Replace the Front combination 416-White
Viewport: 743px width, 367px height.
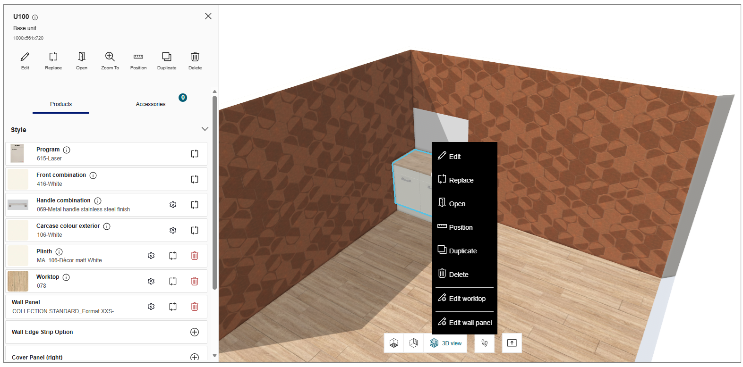point(195,179)
